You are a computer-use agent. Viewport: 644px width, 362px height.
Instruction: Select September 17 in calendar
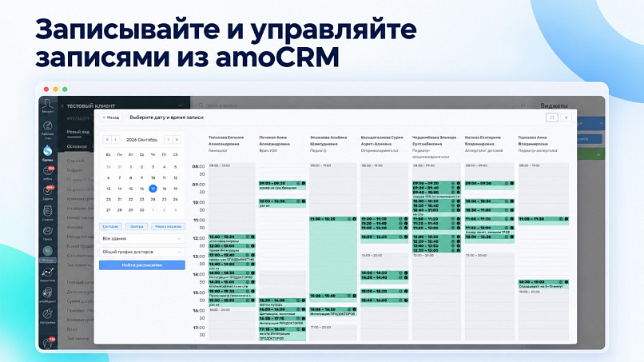[x=153, y=189]
